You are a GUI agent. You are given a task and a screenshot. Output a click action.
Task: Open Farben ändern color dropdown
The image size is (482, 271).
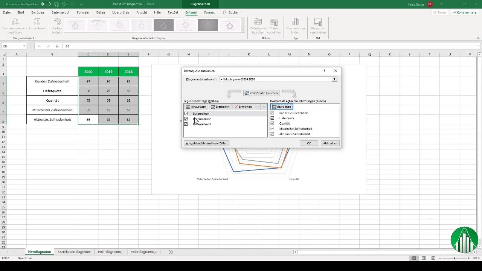pos(57,26)
